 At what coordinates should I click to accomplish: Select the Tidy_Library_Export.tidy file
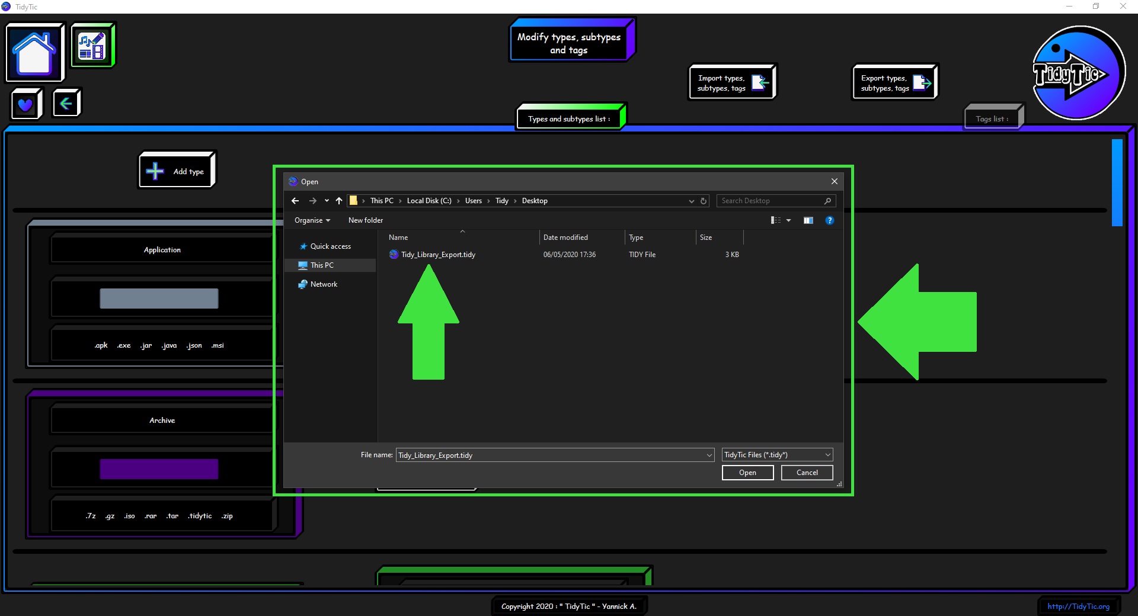(x=438, y=255)
